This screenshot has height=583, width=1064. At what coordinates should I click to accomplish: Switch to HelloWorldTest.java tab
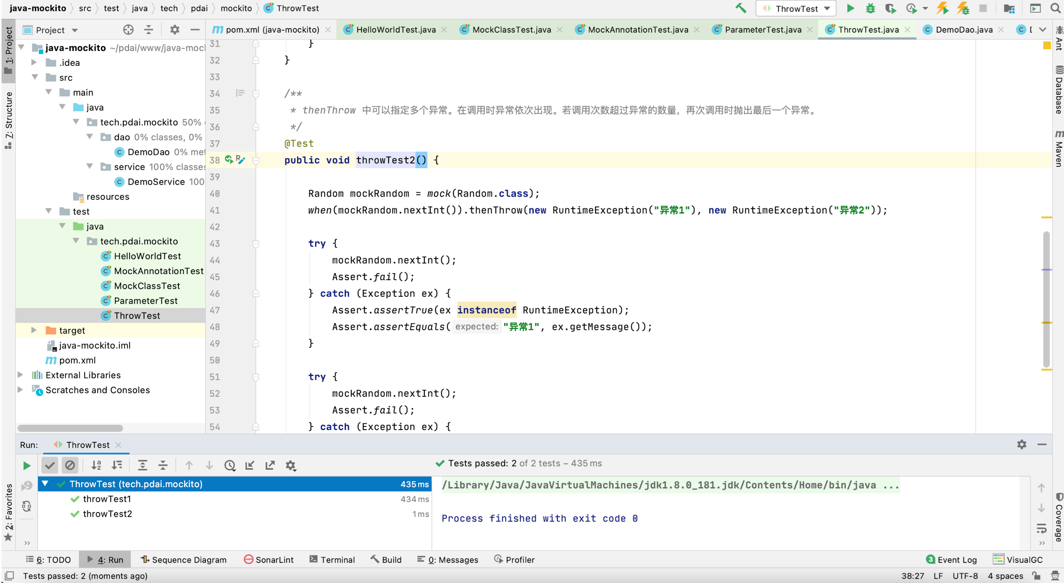396,30
